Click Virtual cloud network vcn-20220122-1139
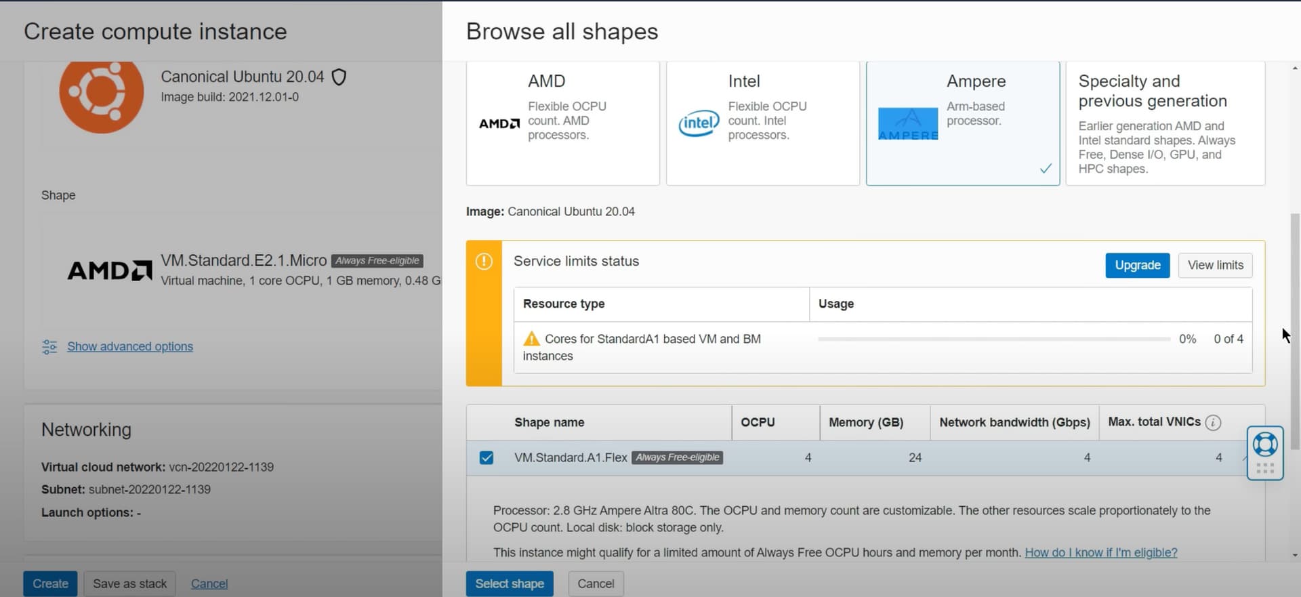 coord(157,467)
